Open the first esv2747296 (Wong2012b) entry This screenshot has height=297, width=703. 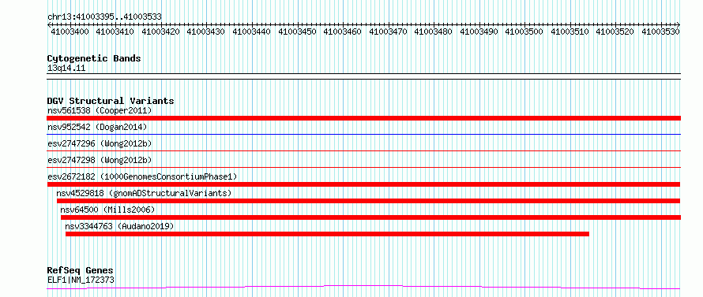click(x=100, y=143)
